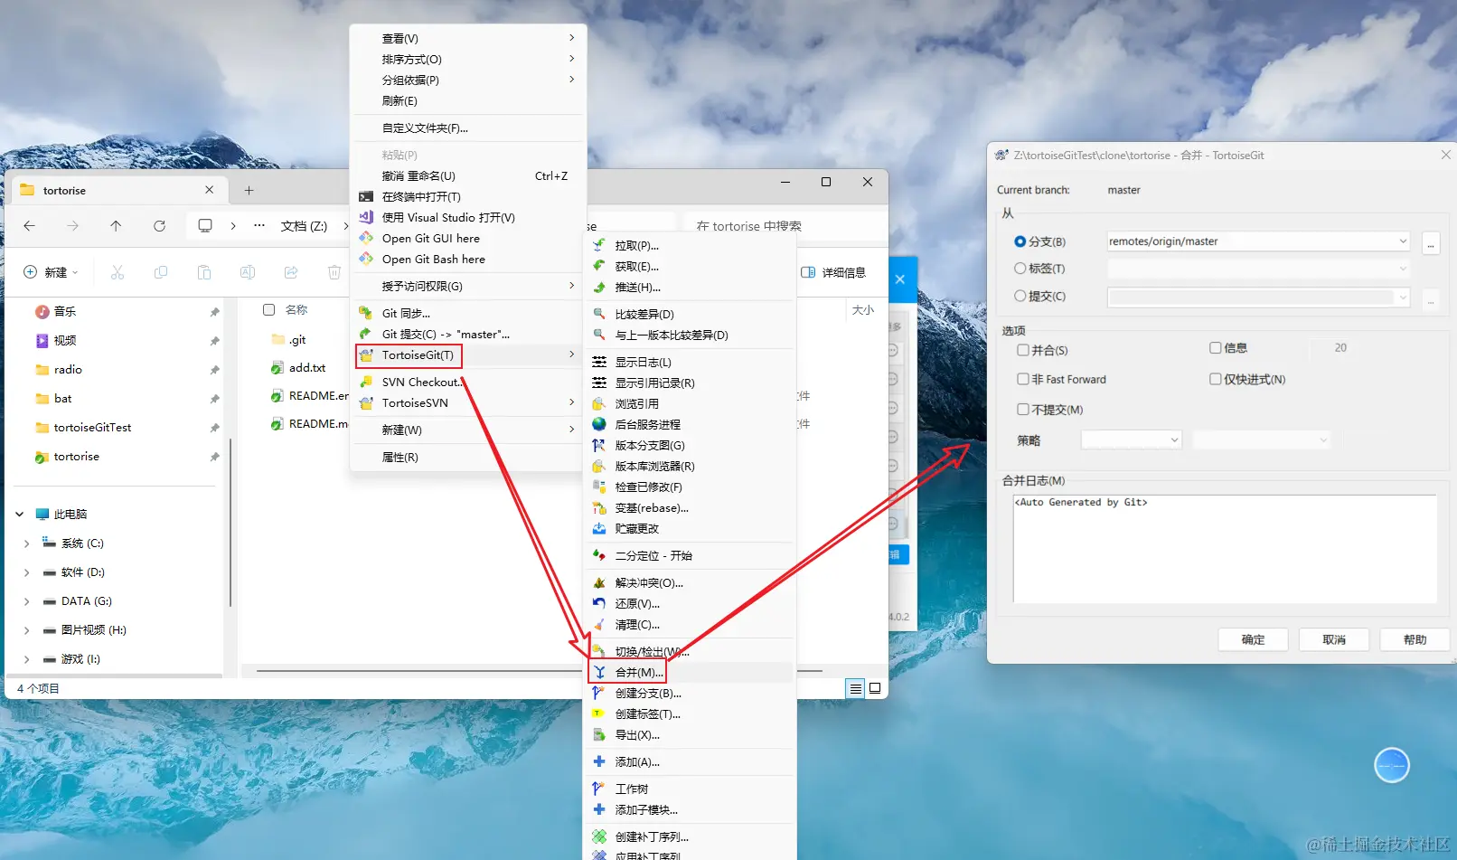Image resolution: width=1457 pixels, height=860 pixels.
Task: Expand the 此电脑 tree node
Action: tap(19, 514)
